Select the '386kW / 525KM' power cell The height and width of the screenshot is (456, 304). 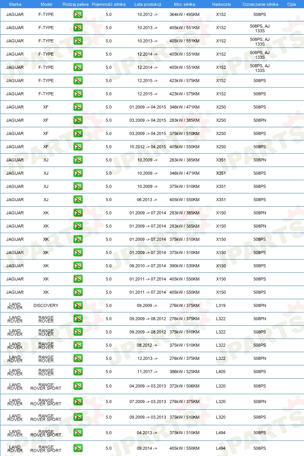pyautogui.click(x=185, y=372)
